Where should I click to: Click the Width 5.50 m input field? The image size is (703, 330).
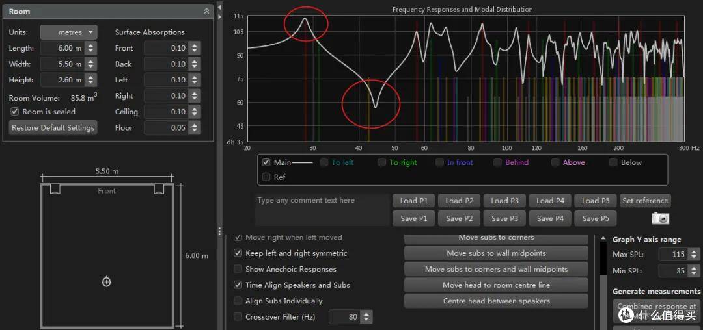pos(62,64)
